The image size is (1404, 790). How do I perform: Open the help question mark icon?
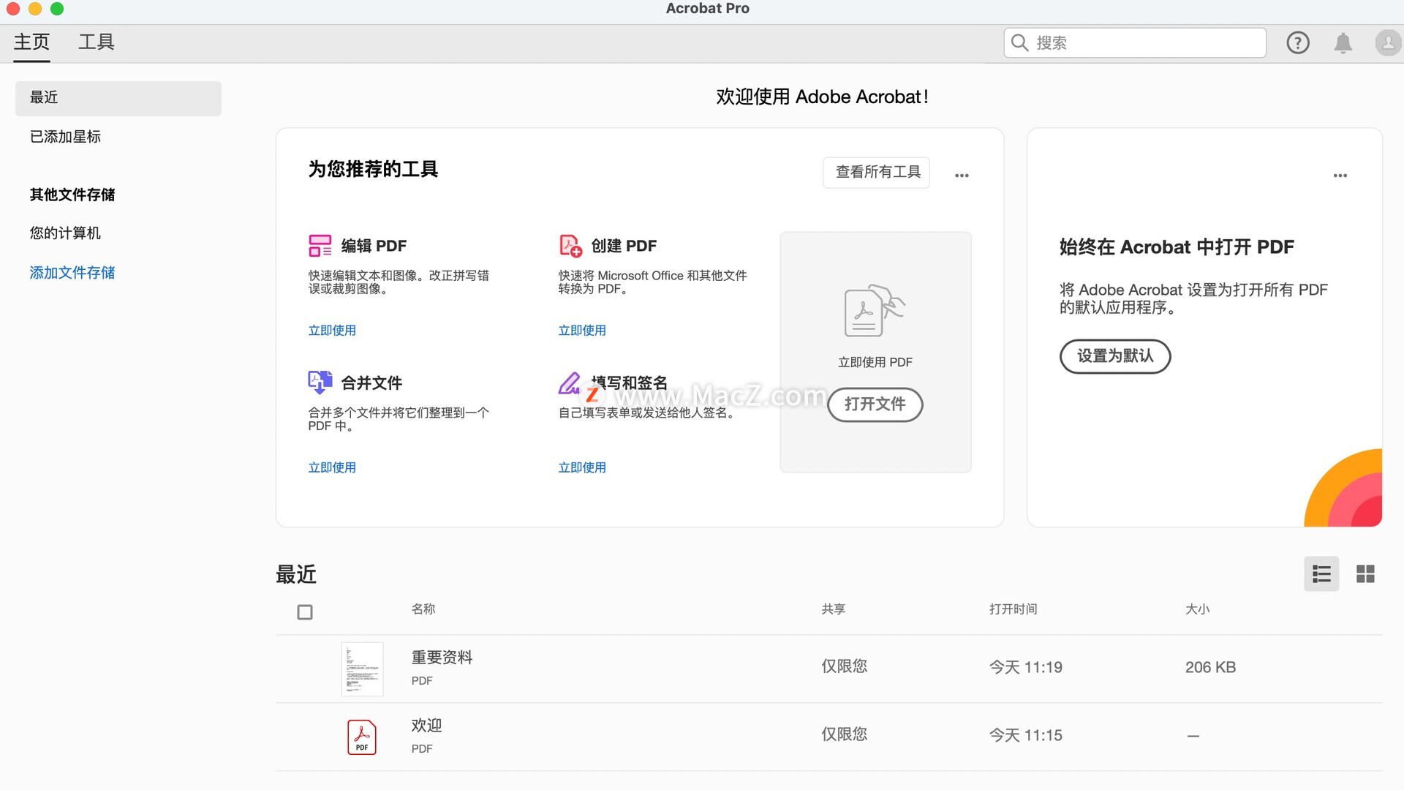coord(1298,43)
